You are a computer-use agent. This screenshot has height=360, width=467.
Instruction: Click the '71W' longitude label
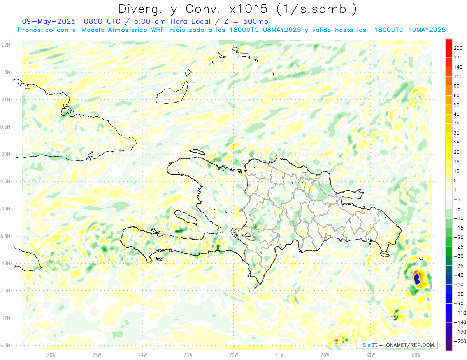tap(279, 355)
